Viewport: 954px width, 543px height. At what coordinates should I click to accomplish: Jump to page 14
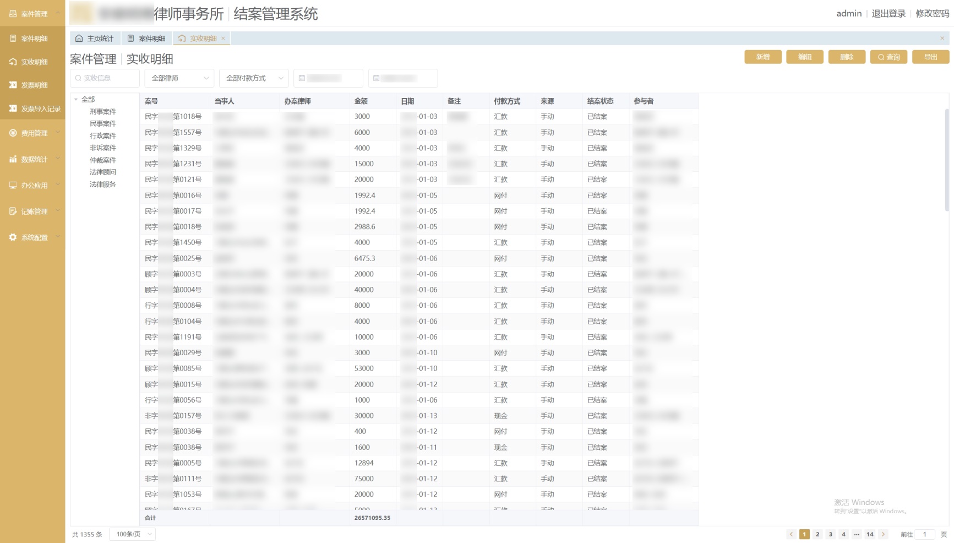pyautogui.click(x=870, y=534)
